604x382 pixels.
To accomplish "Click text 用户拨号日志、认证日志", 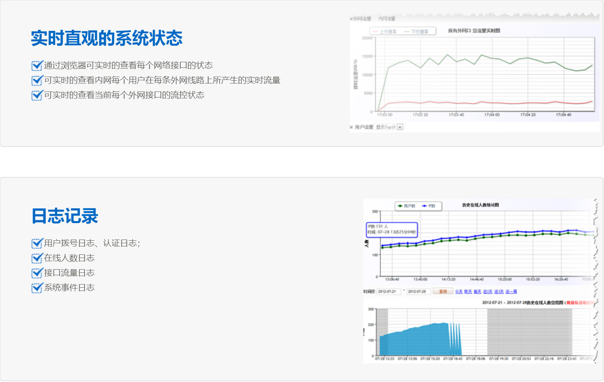I will [92, 243].
